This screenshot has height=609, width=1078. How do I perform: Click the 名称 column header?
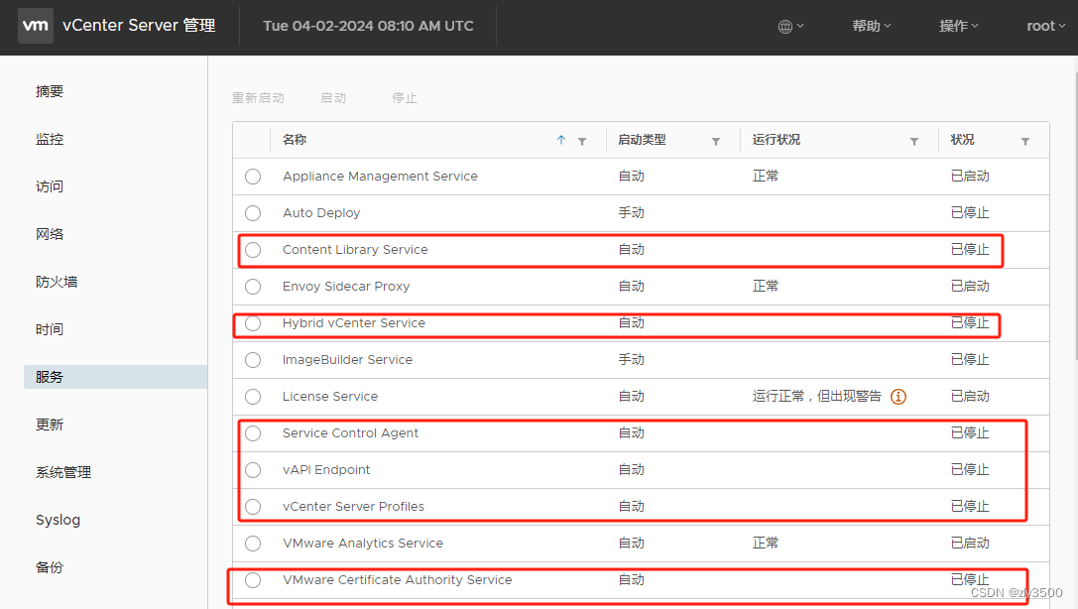(295, 140)
